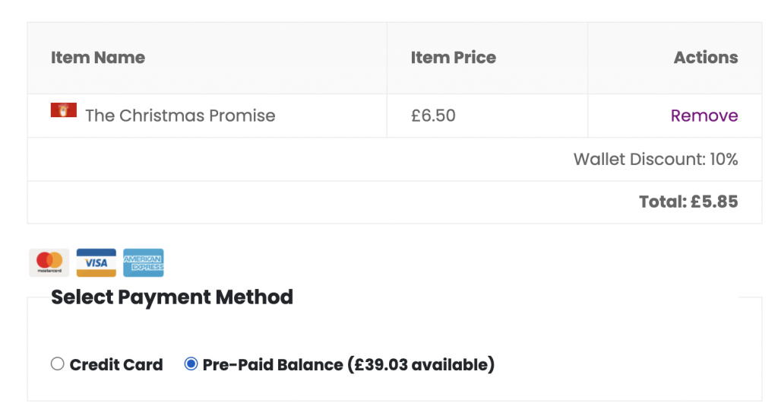Click the 10% discount value
Image resolution: width=778 pixels, height=416 pixels.
[x=724, y=160]
